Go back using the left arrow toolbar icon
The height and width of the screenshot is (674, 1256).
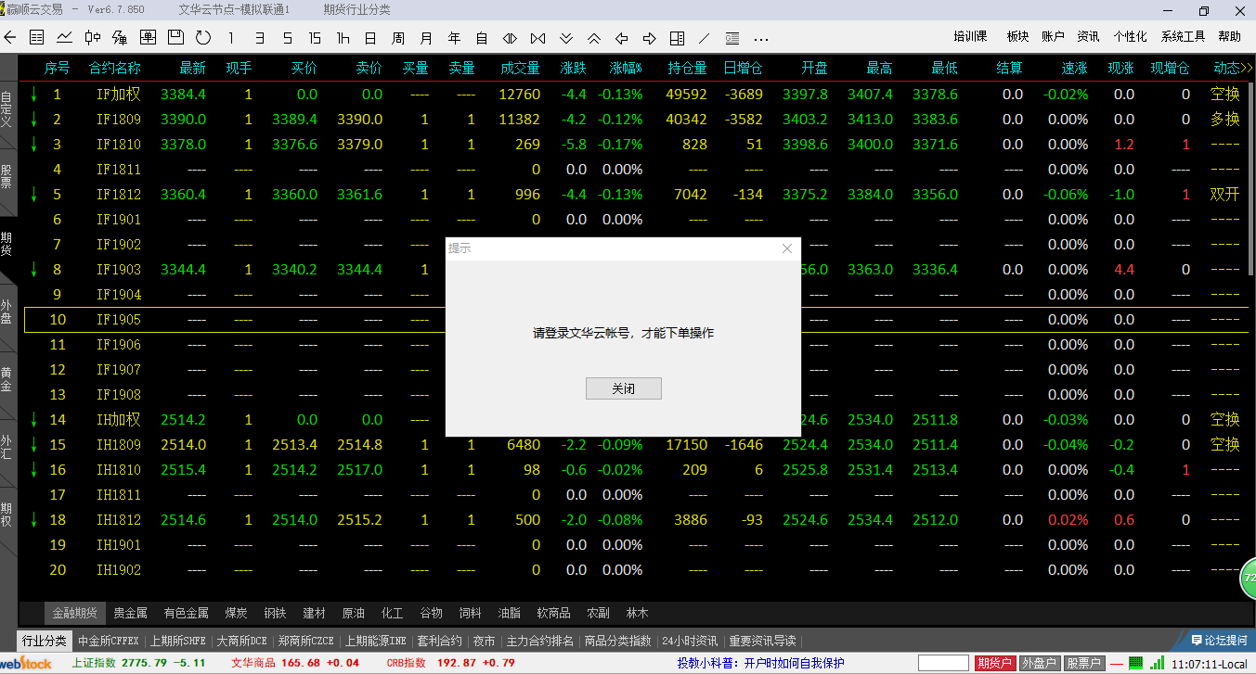click(x=11, y=38)
